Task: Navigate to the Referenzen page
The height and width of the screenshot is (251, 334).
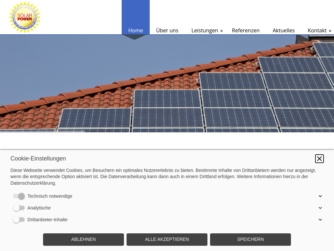Action: [x=246, y=30]
